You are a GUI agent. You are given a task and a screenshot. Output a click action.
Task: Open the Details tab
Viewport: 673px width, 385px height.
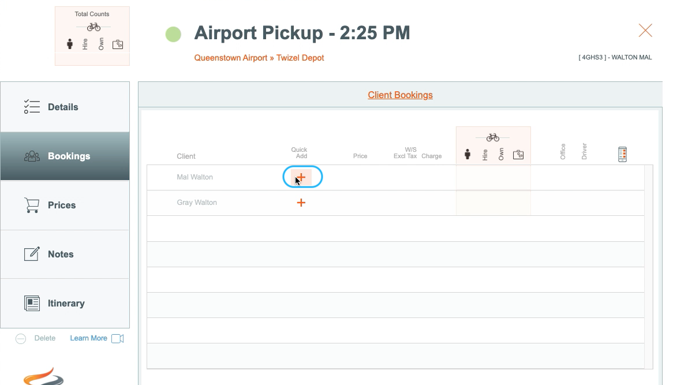(x=65, y=107)
